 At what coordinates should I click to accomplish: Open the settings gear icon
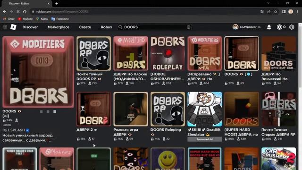292,27
